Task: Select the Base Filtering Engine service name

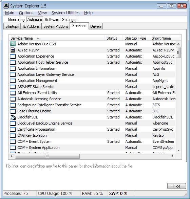Action: pos(34,111)
